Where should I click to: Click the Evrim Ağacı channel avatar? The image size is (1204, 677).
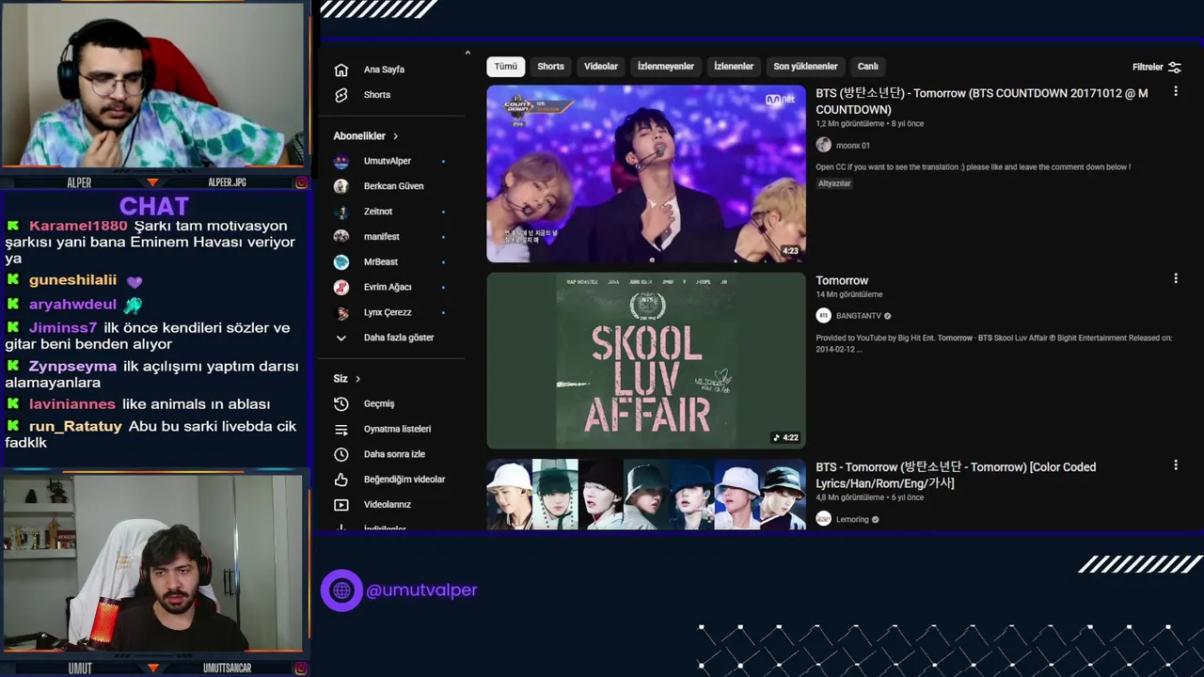click(x=341, y=287)
